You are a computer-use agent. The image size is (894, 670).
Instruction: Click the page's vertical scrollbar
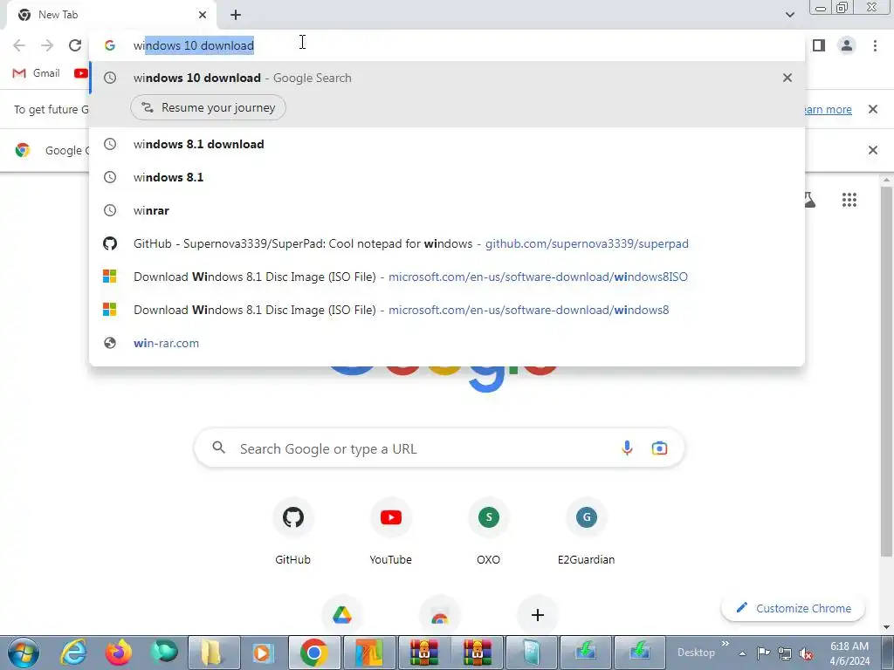click(x=887, y=370)
